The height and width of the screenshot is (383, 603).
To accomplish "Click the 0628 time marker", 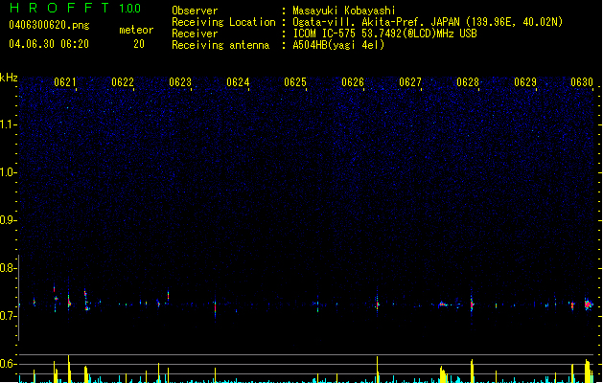I will point(468,82).
